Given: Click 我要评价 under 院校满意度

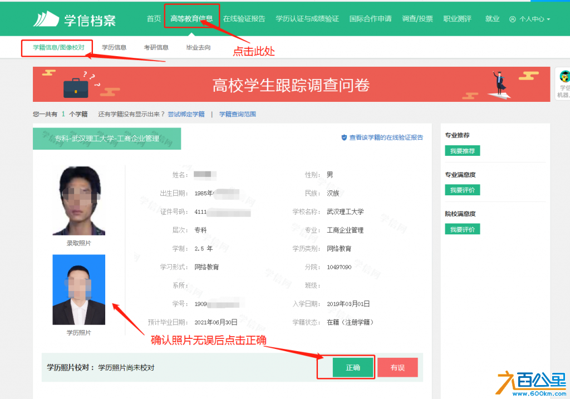Looking at the screenshot, I should (x=463, y=229).
